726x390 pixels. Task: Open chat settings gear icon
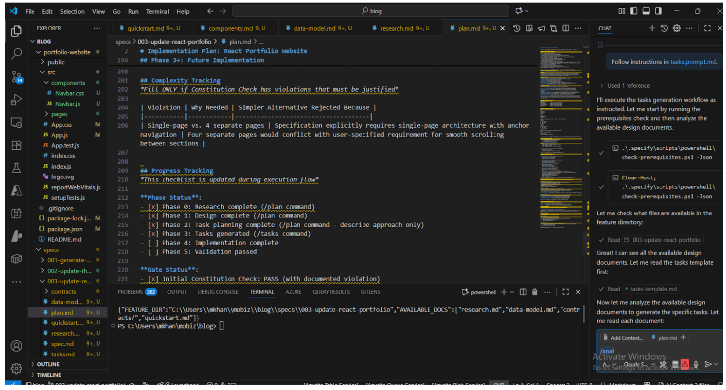coord(676,28)
